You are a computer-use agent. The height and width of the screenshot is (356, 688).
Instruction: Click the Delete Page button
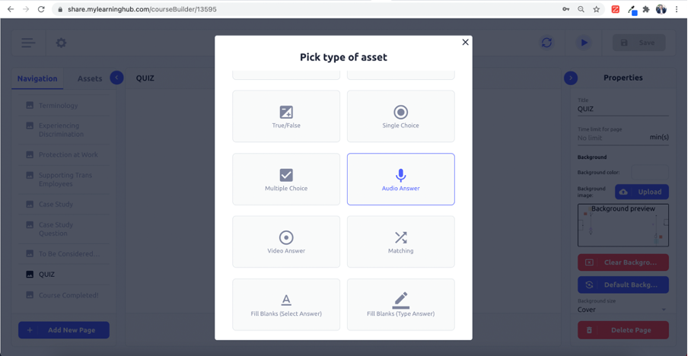click(623, 330)
